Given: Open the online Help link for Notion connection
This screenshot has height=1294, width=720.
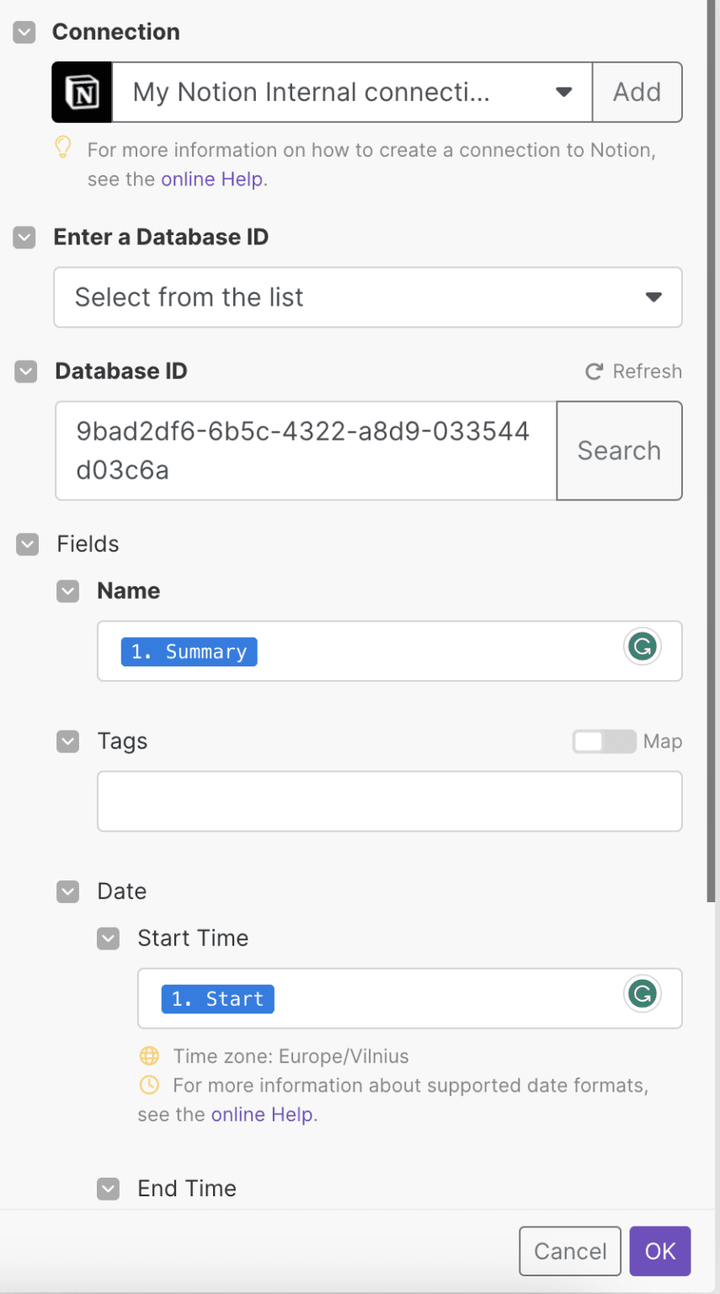Looking at the screenshot, I should click(x=211, y=179).
